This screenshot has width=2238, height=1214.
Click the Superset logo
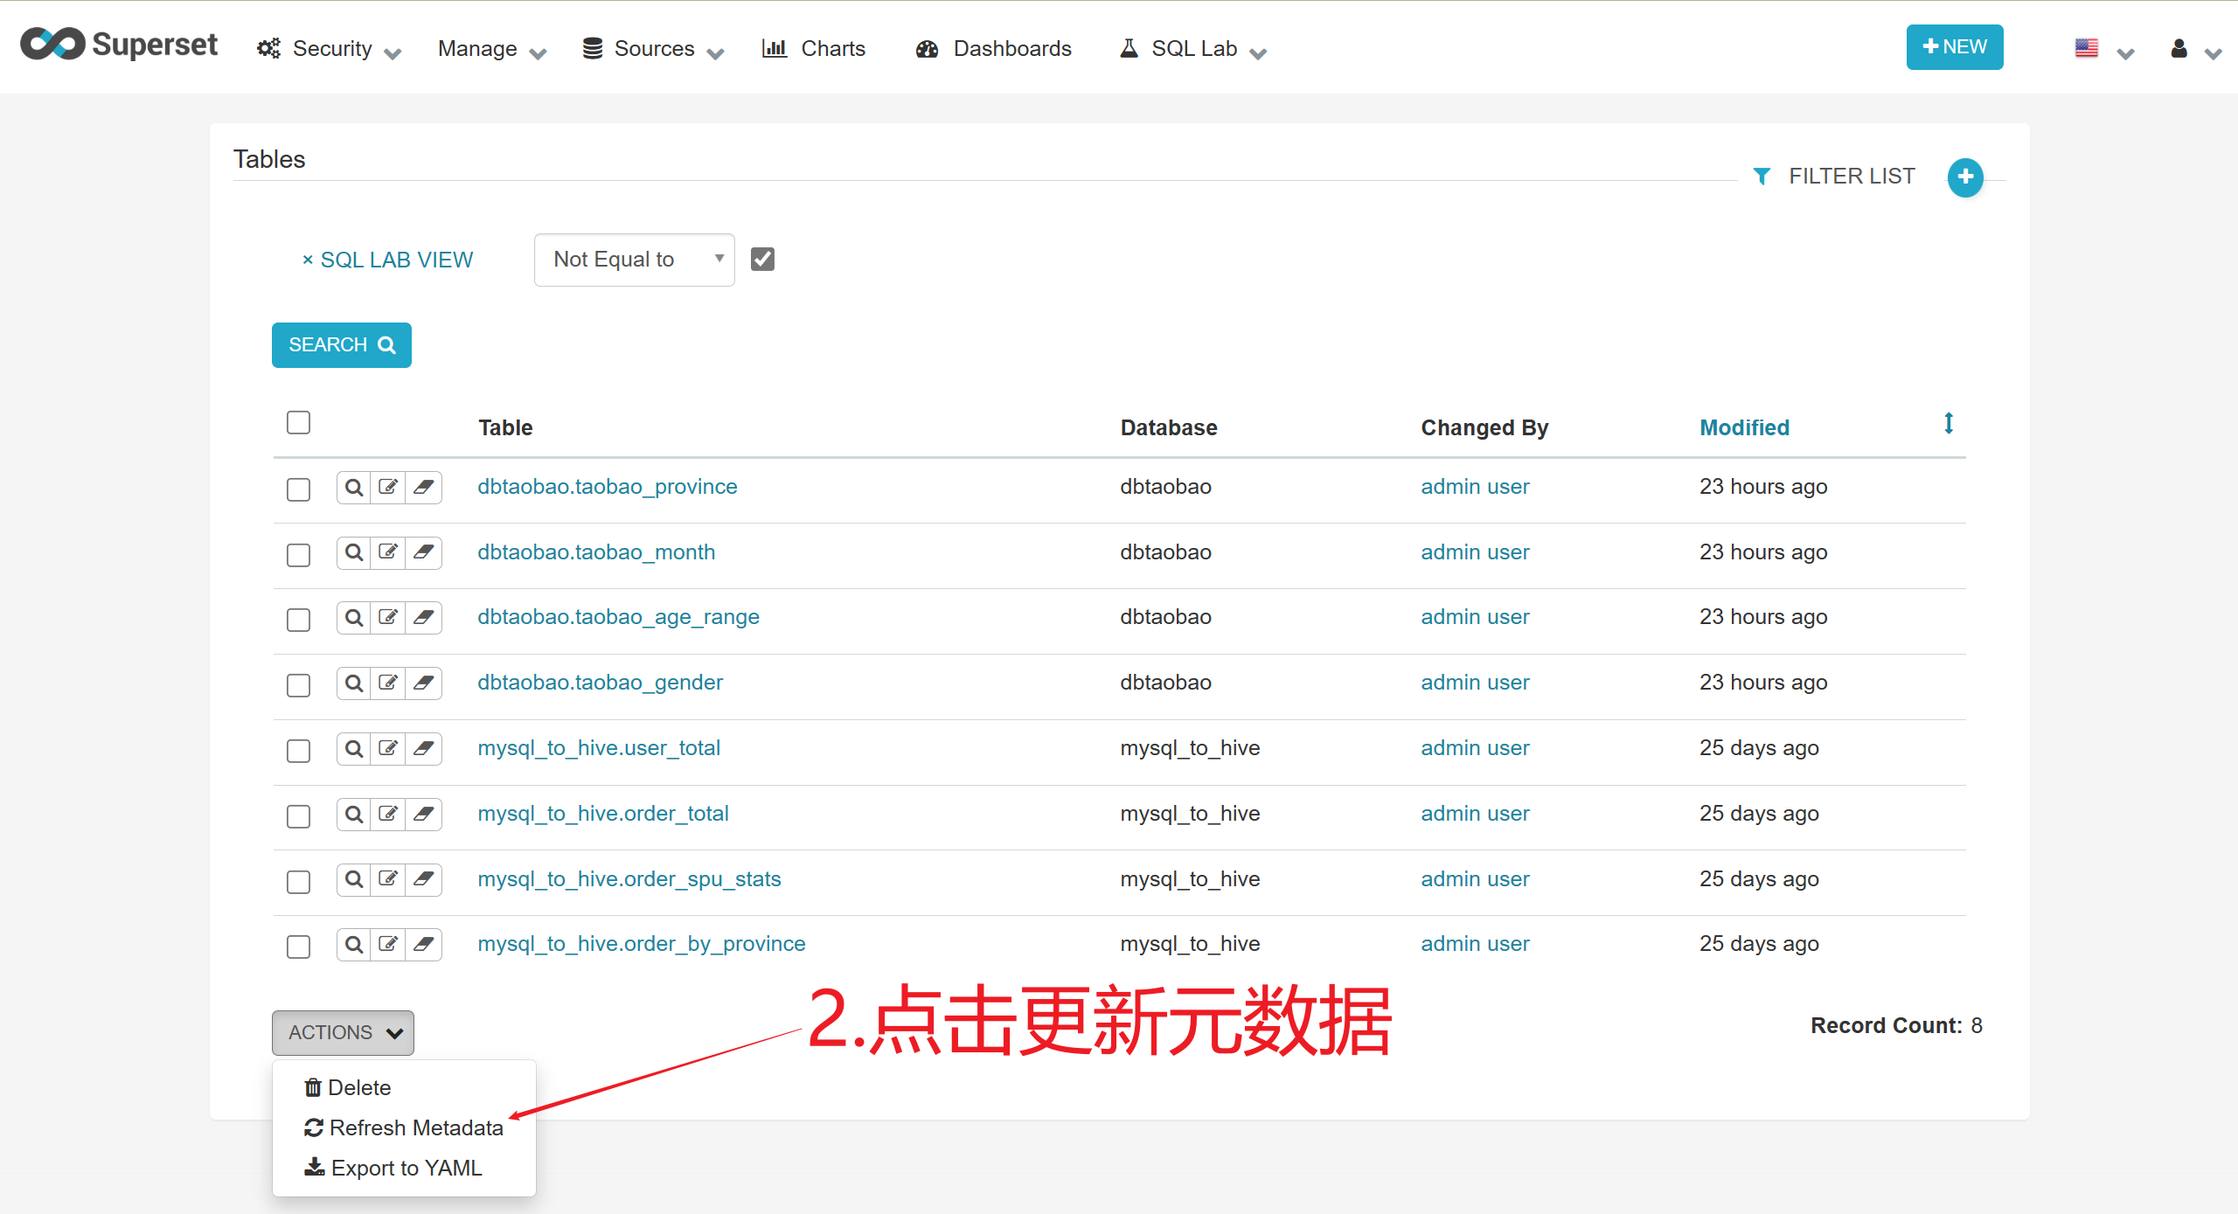click(x=119, y=45)
